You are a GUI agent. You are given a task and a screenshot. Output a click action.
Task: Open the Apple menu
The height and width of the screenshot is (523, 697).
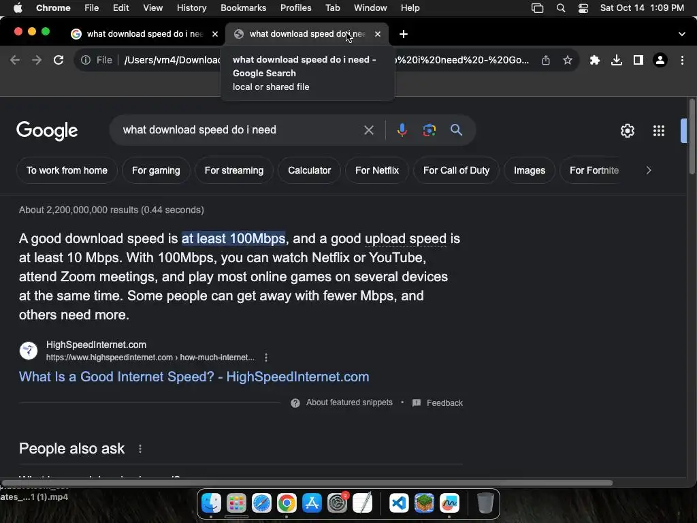coord(18,8)
